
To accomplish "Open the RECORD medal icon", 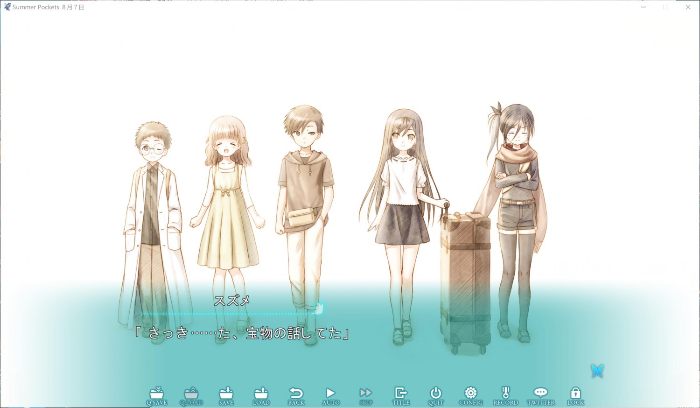I will click(506, 396).
